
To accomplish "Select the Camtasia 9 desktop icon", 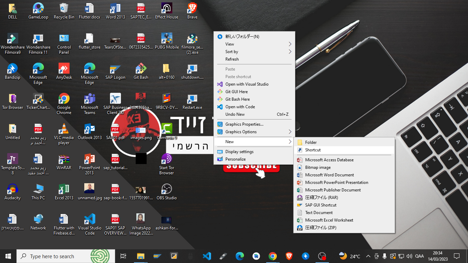I will point(167,131).
